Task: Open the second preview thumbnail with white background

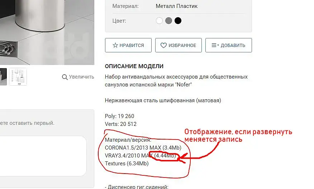Action: (x=18, y=77)
